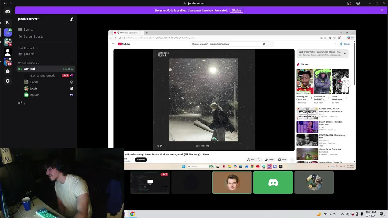The height and width of the screenshot is (218, 388).
Task: Open Dancin slowed reverbed video
Action: (x=307, y=127)
